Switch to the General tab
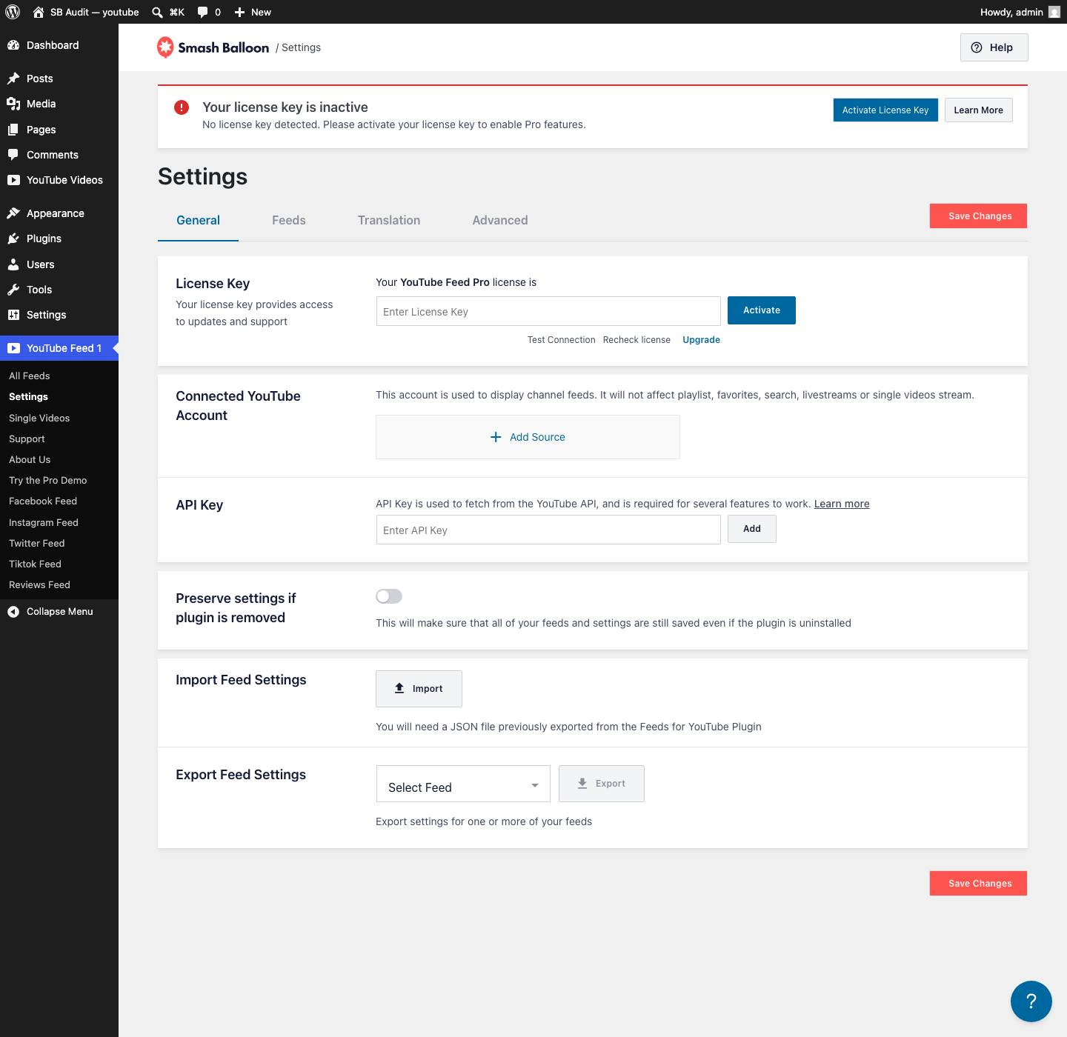Screen dimensions: 1067x1037 coord(198,220)
